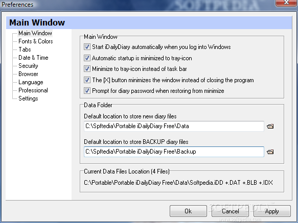Screen dimensions: 298x223
Task: Switch to the Language preferences page
Action: (31, 82)
